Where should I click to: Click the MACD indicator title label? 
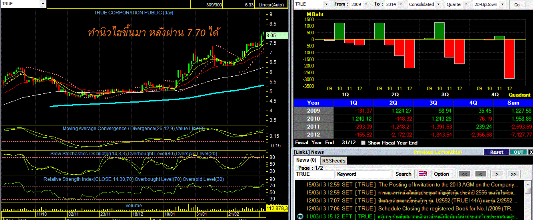pos(134,129)
